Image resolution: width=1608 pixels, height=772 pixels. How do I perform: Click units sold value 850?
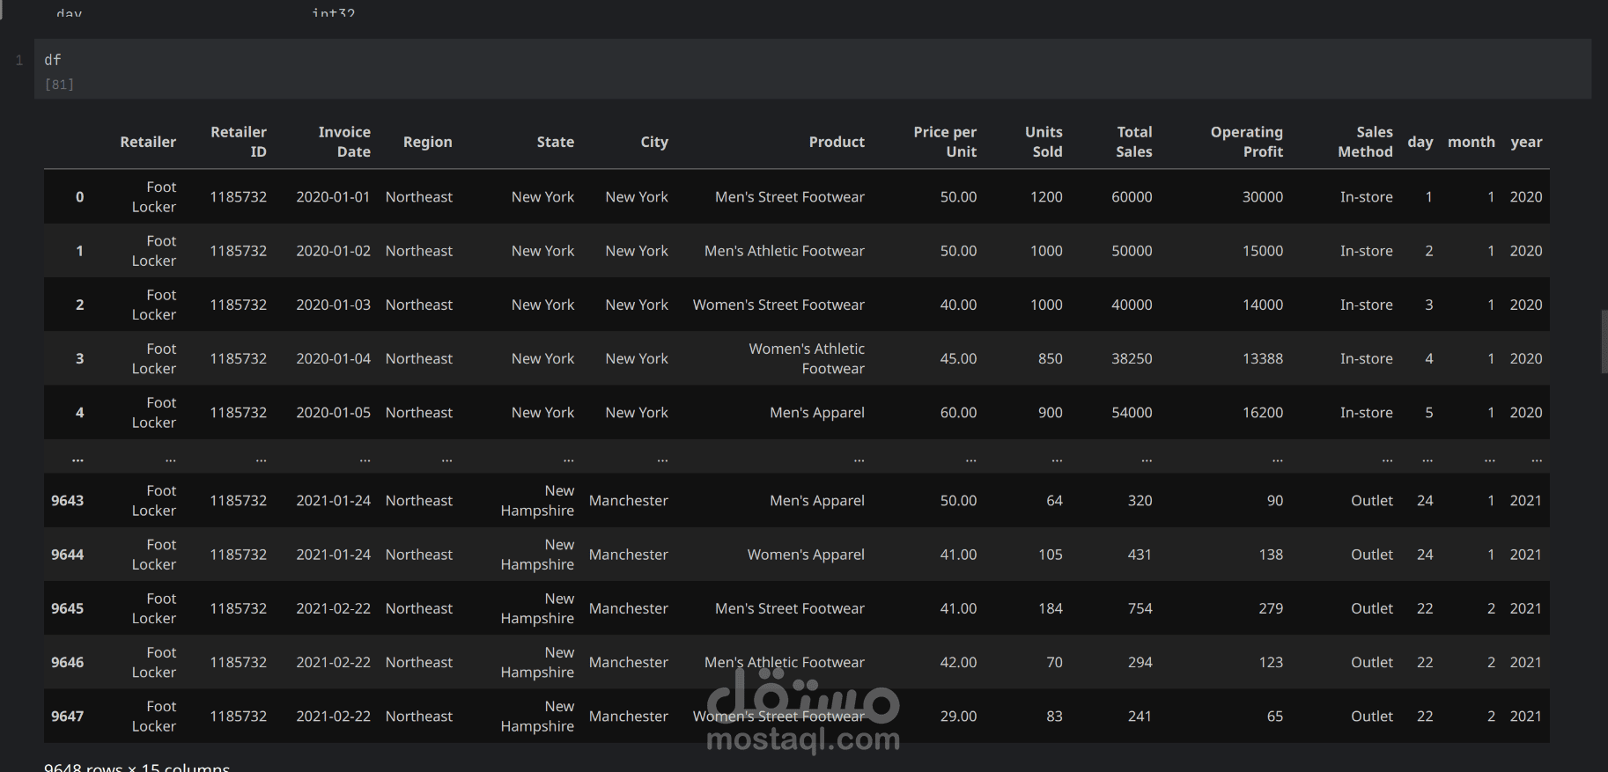pos(1051,358)
